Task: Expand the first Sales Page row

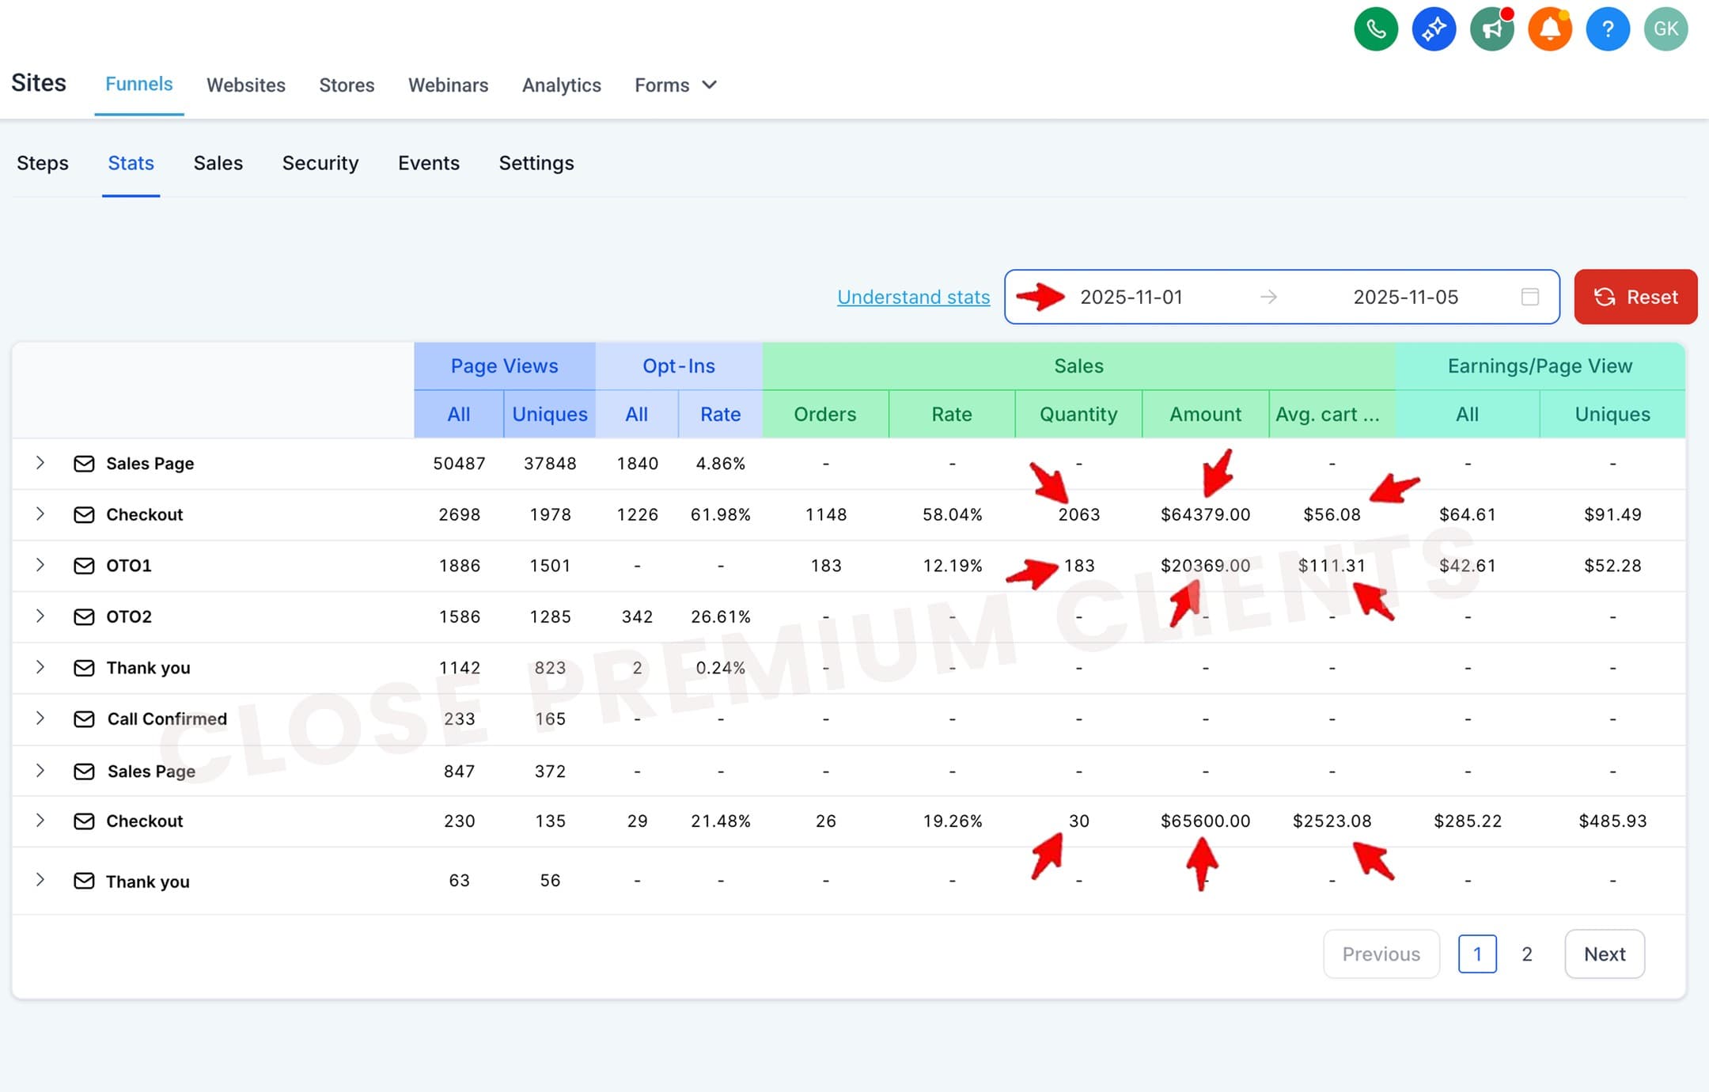Action: [40, 463]
